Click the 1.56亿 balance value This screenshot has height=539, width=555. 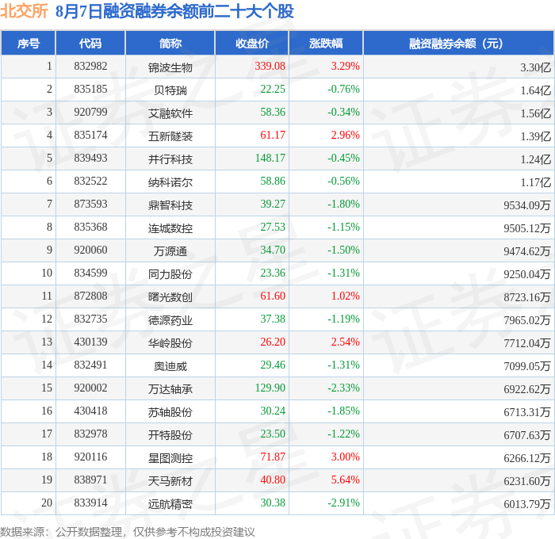tap(535, 113)
